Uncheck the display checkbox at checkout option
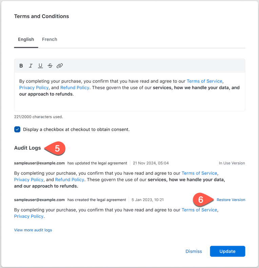 [17, 129]
